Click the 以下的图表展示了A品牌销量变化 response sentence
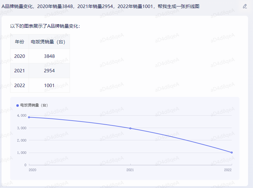This screenshot has width=253, height=188. tap(45, 26)
